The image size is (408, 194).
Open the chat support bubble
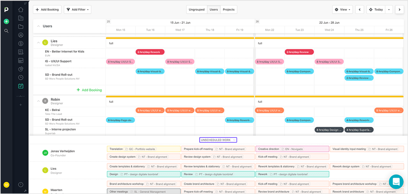coord(396,181)
